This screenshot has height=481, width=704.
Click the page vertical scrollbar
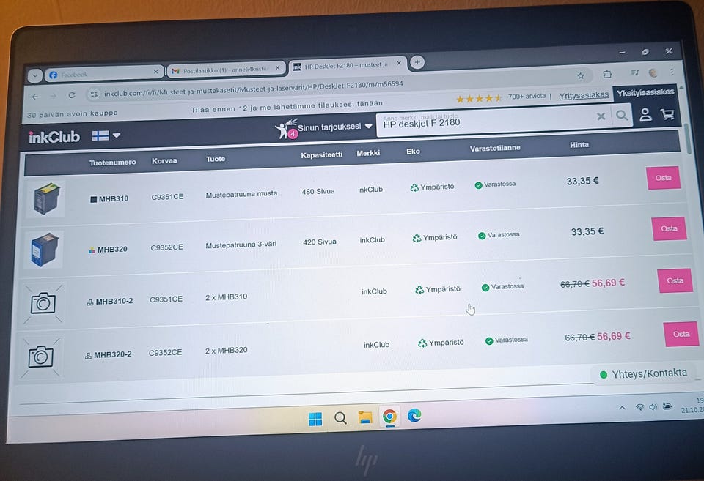coord(689,138)
